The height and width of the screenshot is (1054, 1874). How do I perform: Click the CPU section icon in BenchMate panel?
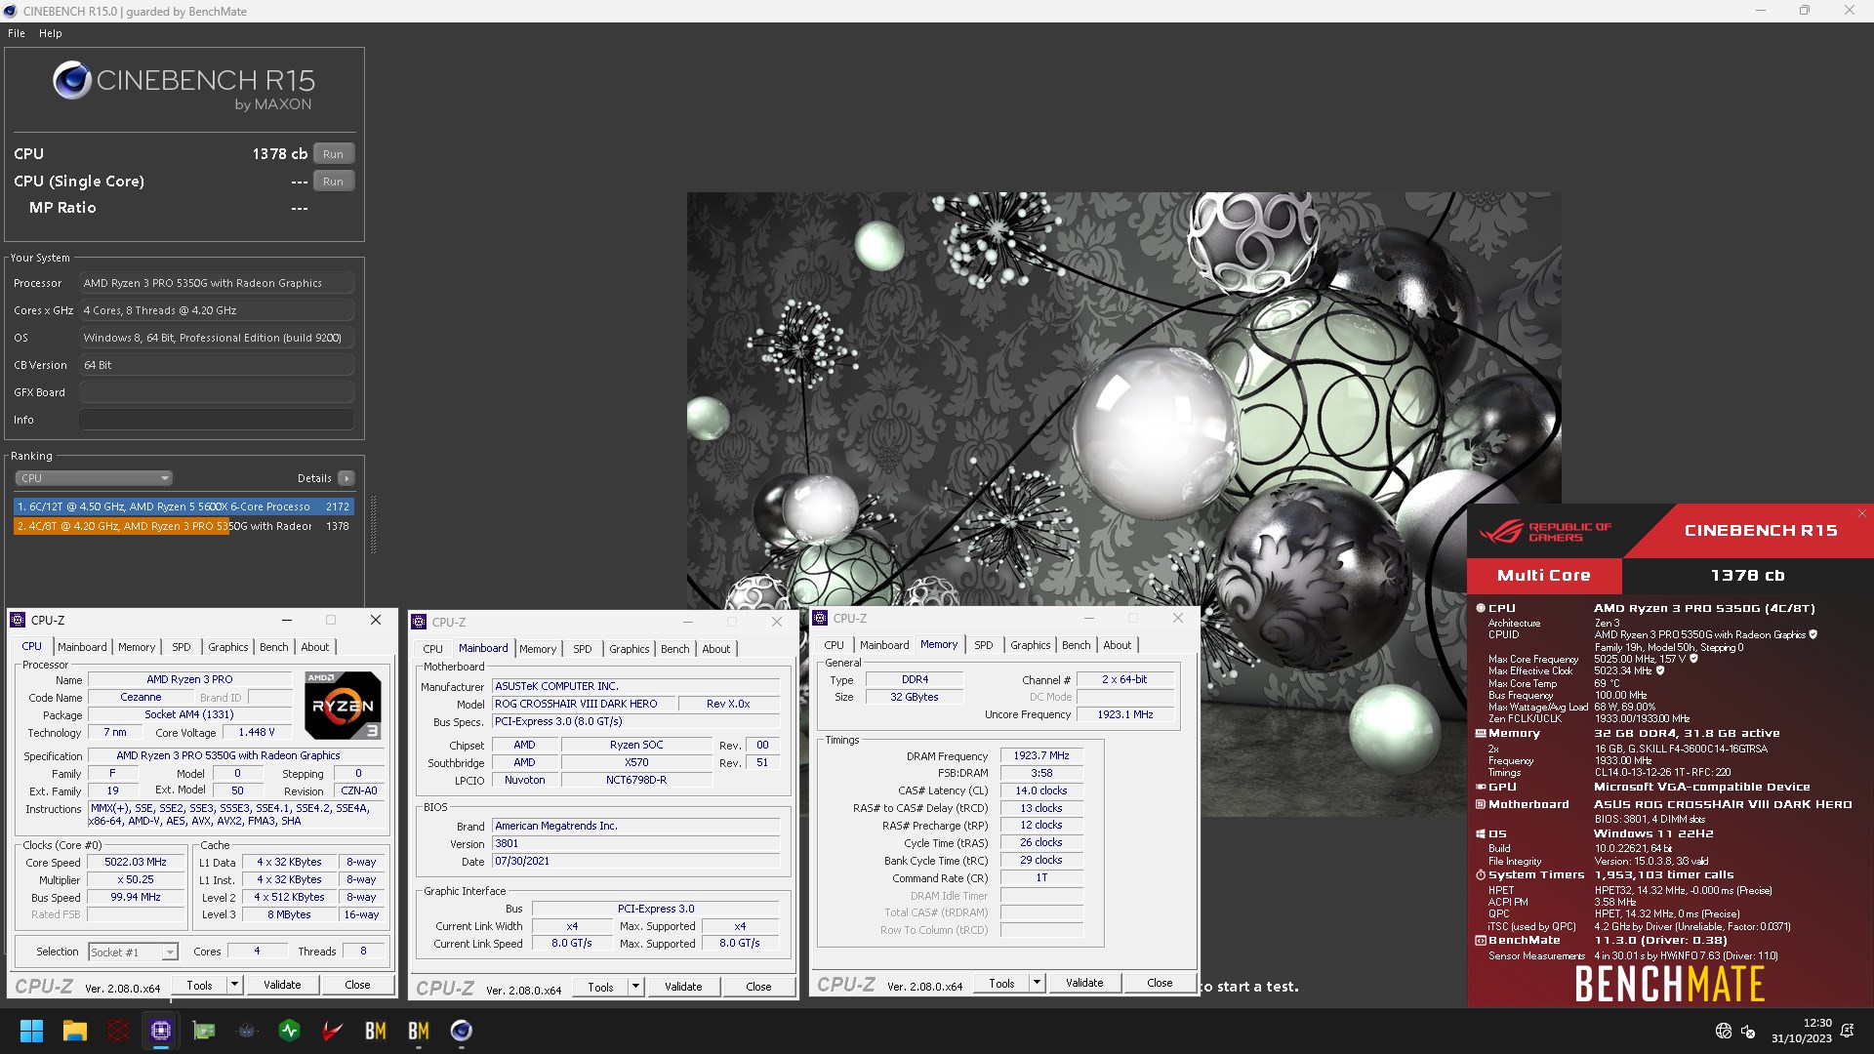pyautogui.click(x=1480, y=608)
